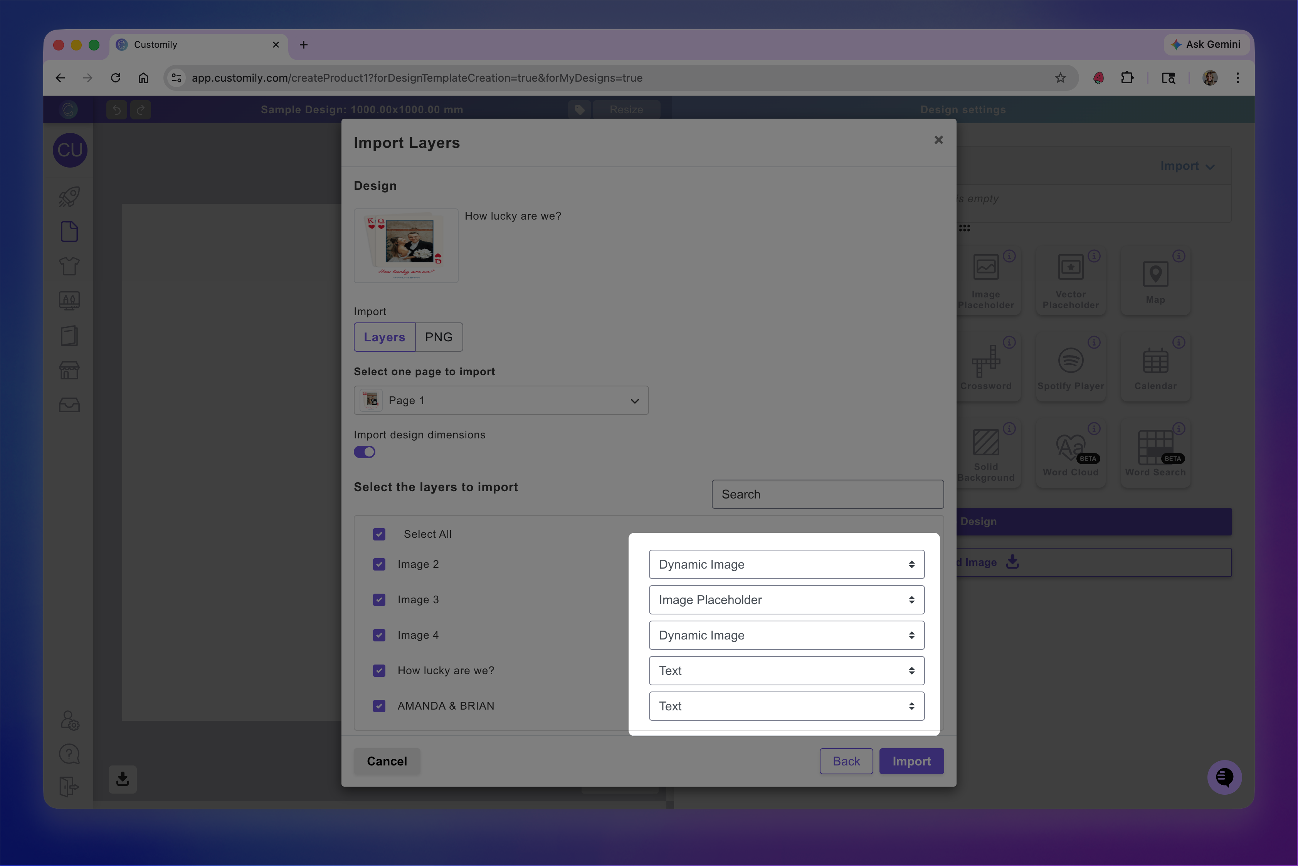Open the rocket launch icon in sidebar
This screenshot has height=866, width=1298.
(69, 197)
